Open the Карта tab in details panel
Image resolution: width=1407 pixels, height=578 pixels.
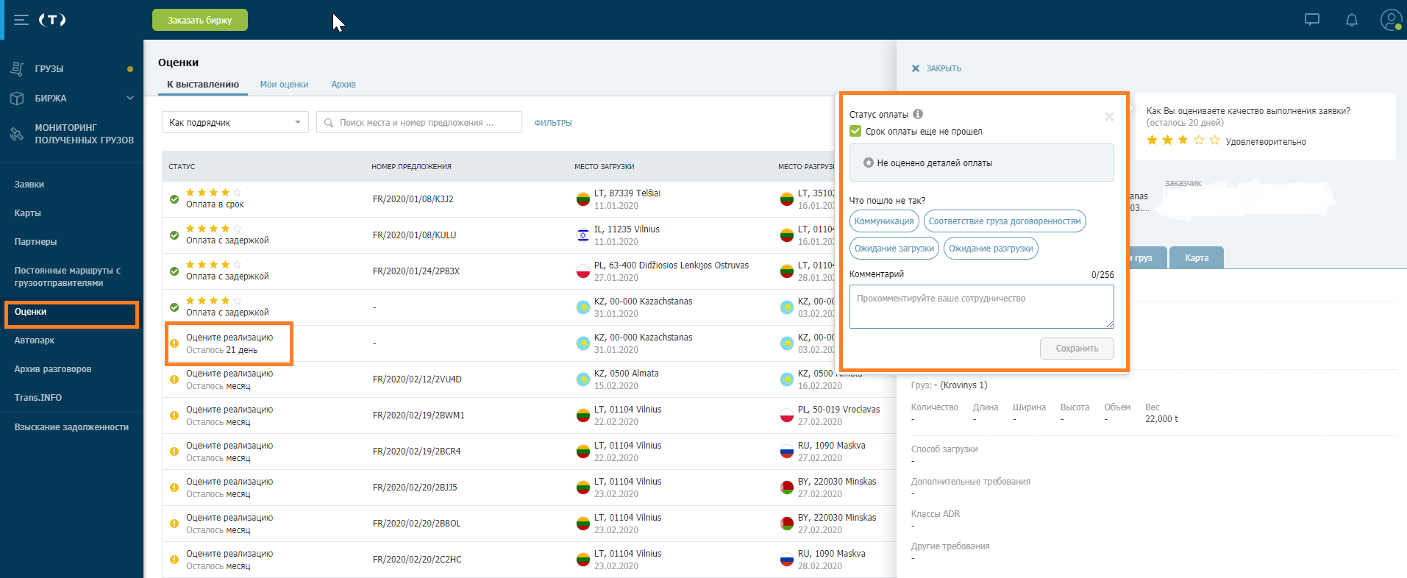(1197, 257)
